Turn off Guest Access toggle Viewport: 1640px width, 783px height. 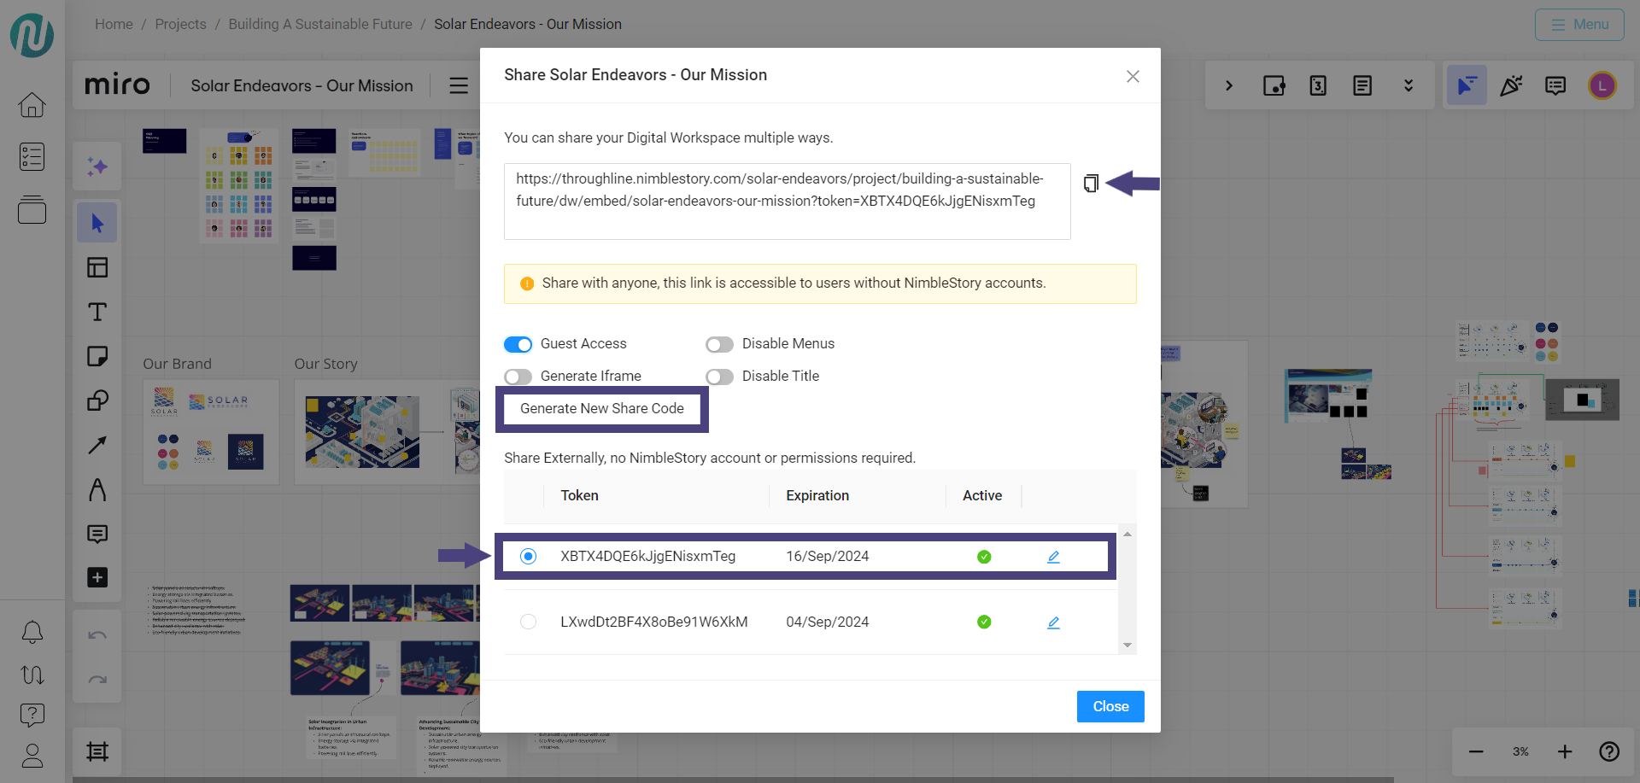point(518,344)
